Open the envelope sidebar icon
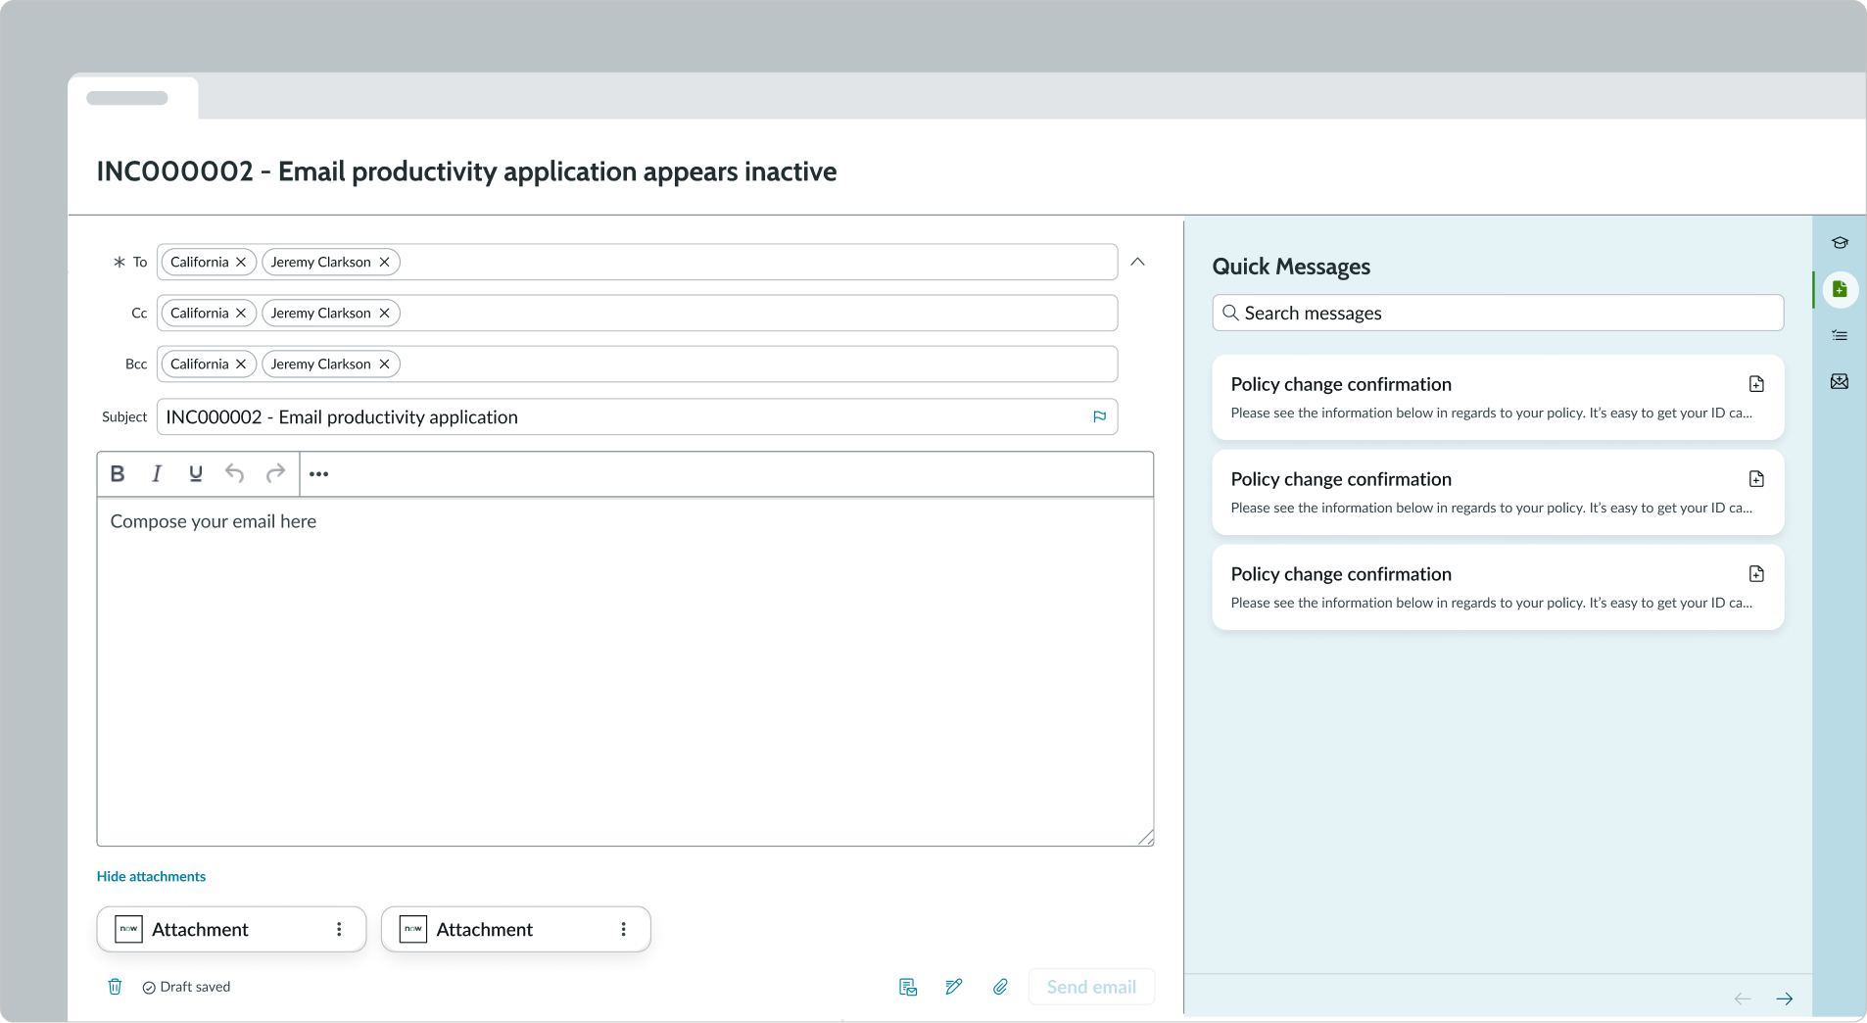1867x1023 pixels. point(1840,382)
